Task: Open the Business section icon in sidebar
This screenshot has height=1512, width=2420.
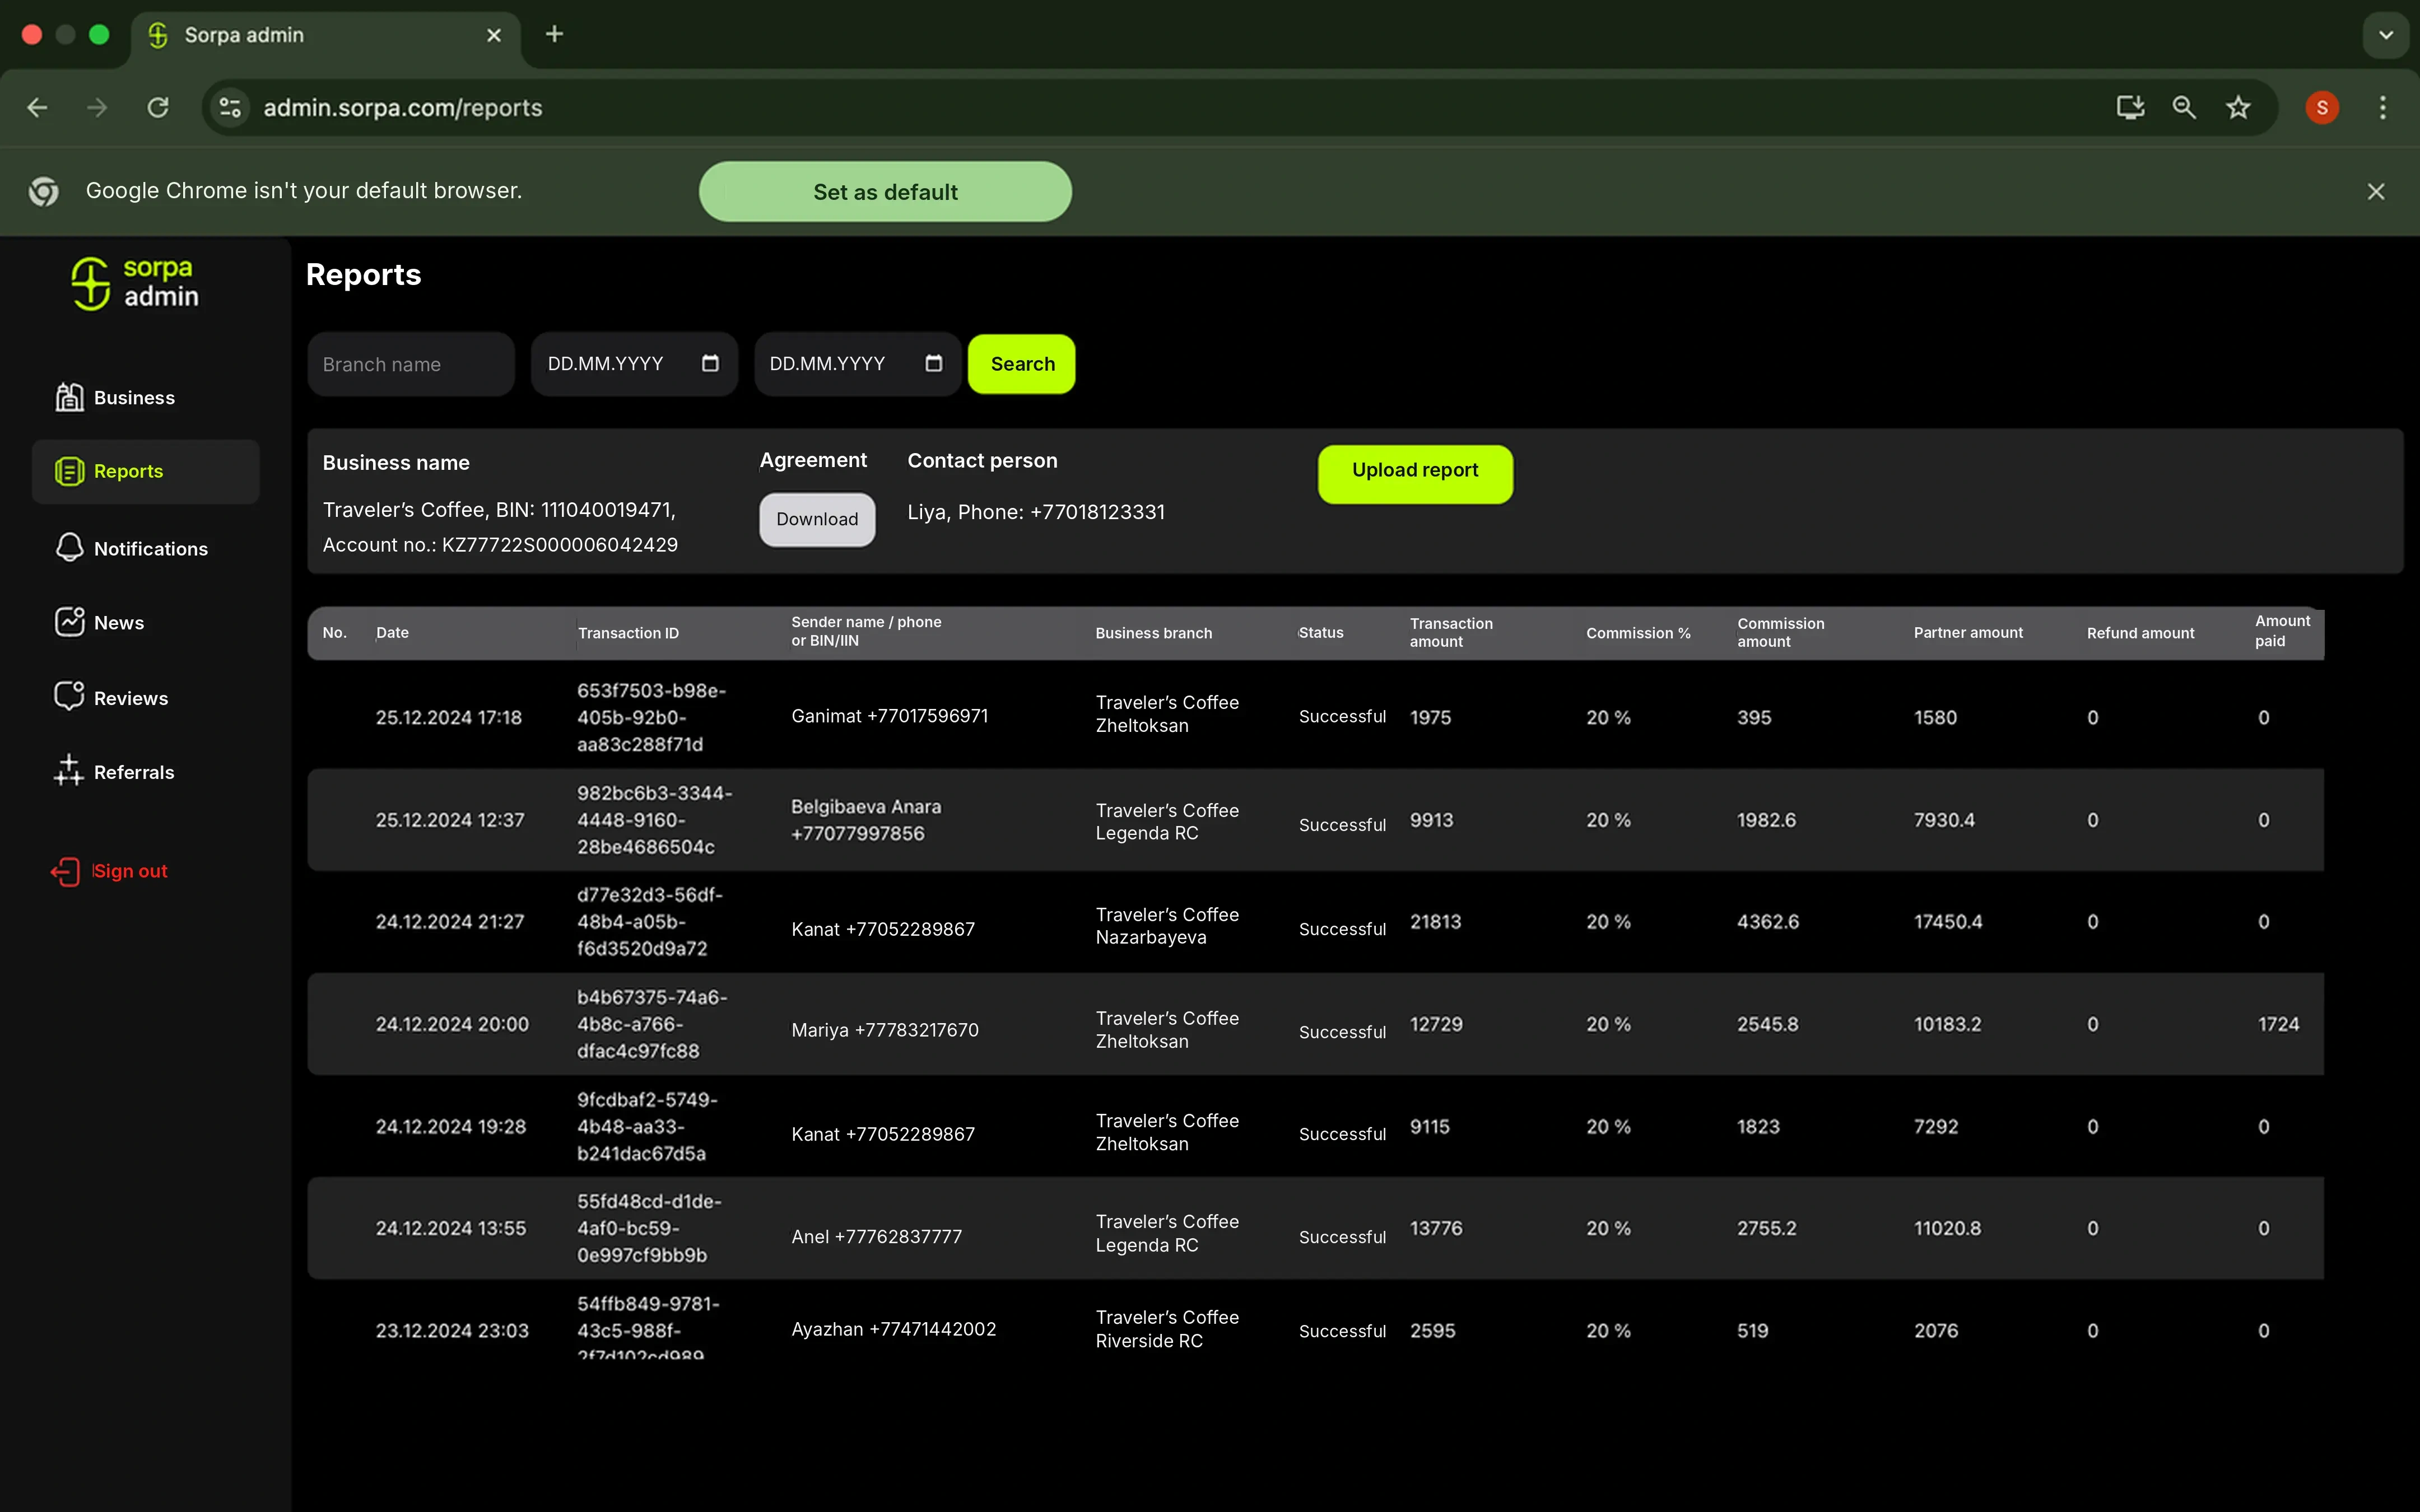Action: click(69, 397)
